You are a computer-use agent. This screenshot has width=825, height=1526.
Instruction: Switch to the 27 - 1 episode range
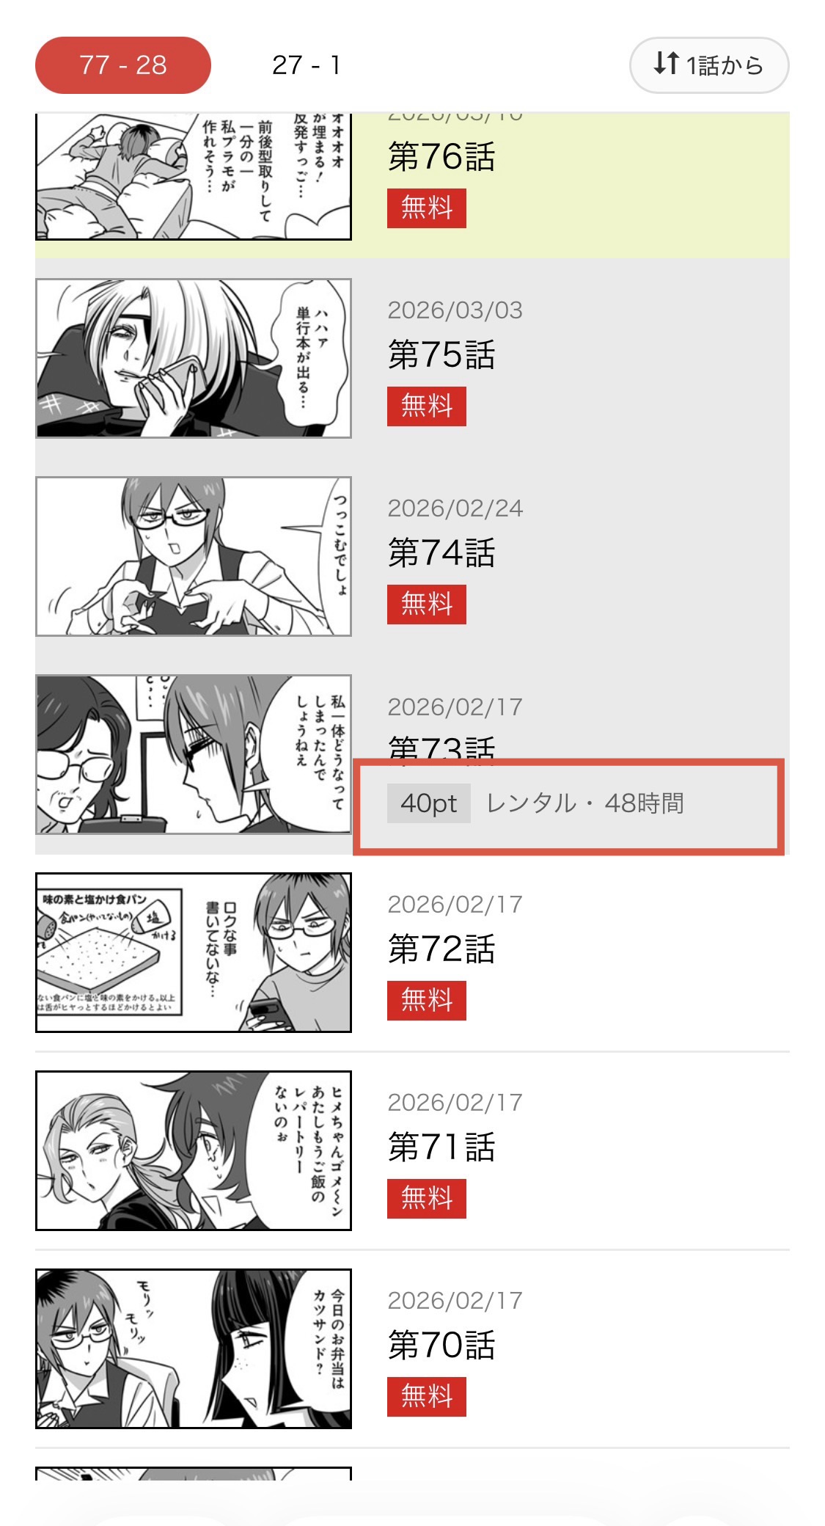pos(306,65)
